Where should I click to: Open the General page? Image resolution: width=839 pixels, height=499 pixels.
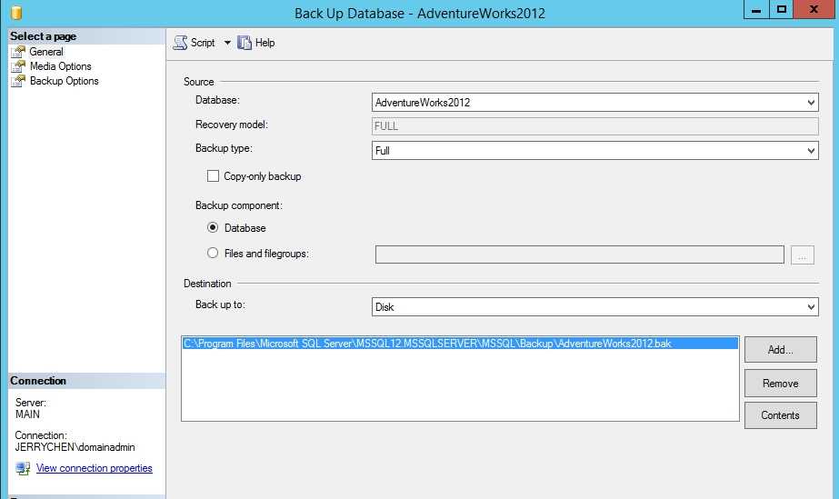point(46,52)
